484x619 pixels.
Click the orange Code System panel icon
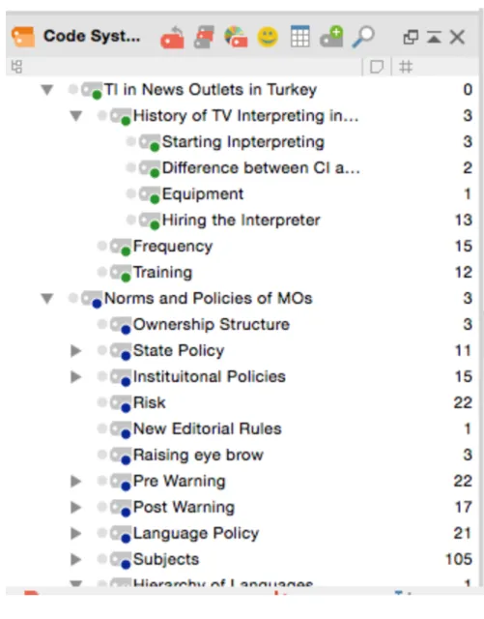23,37
